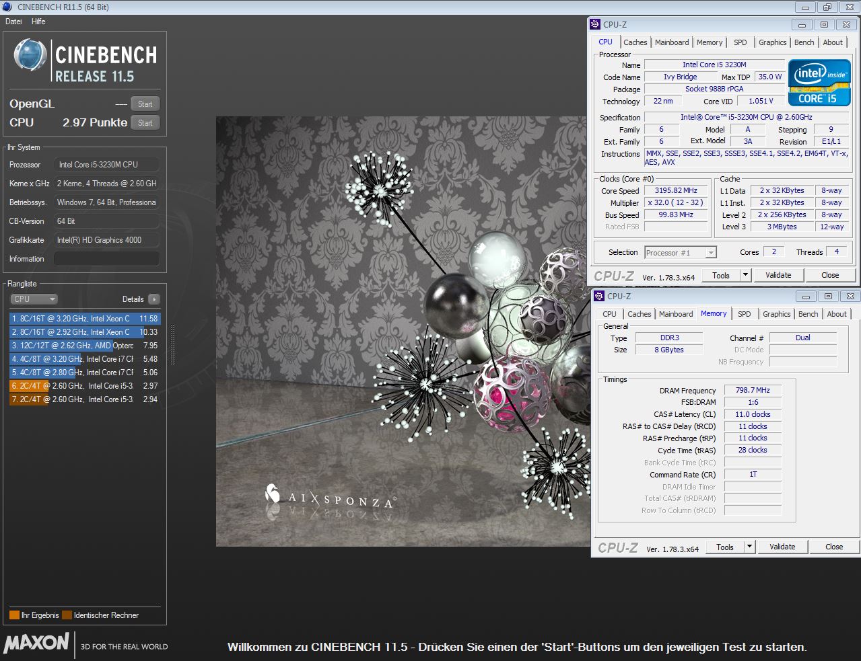Open the Datei menu
Viewport: 861px width, 661px height.
pyautogui.click(x=13, y=22)
